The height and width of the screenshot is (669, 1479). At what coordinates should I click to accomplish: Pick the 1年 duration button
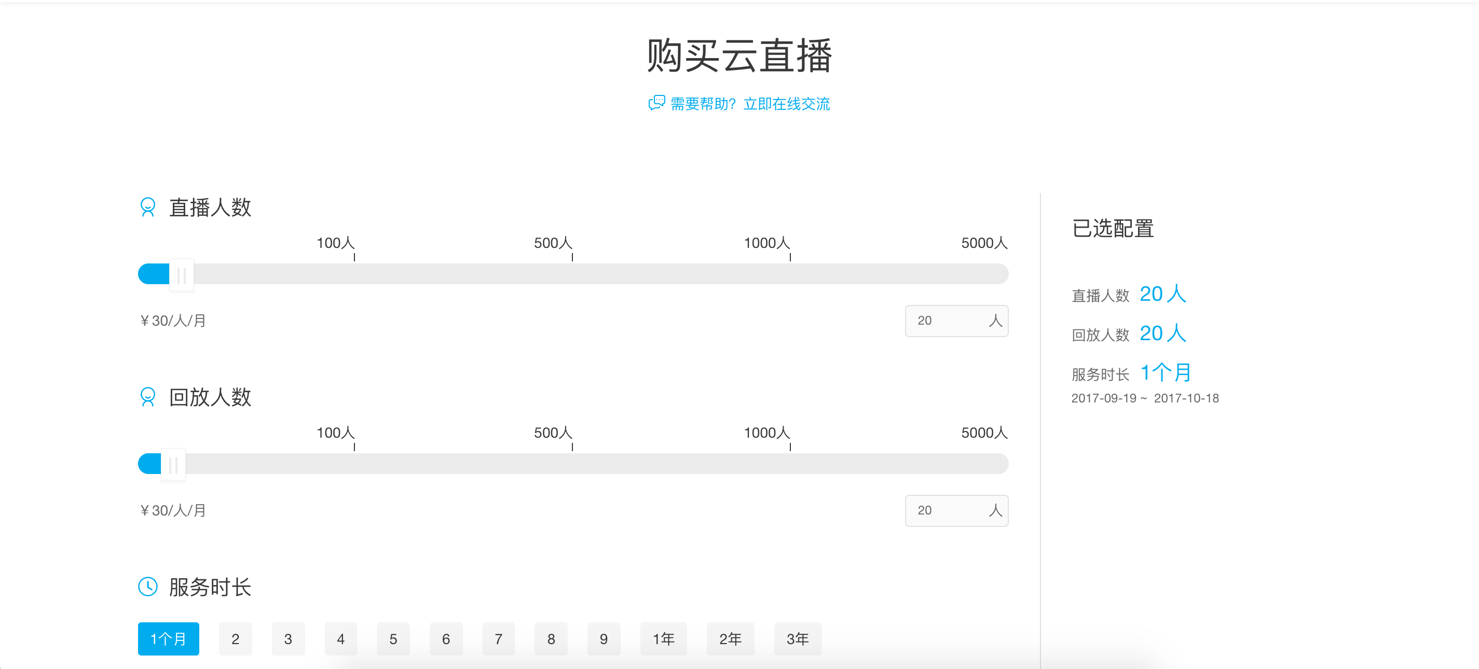(x=663, y=638)
